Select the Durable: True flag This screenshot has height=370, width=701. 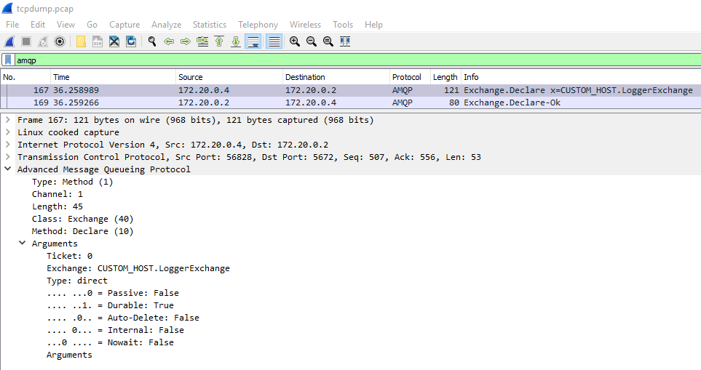[110, 305]
